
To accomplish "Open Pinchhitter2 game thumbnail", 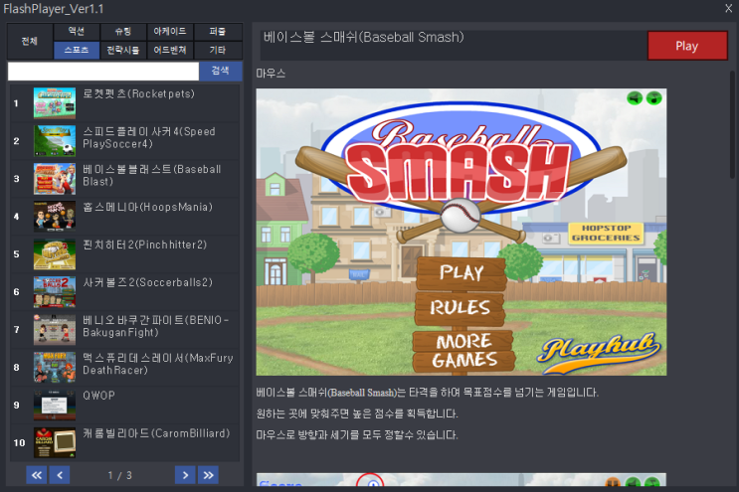I will pyautogui.click(x=55, y=254).
